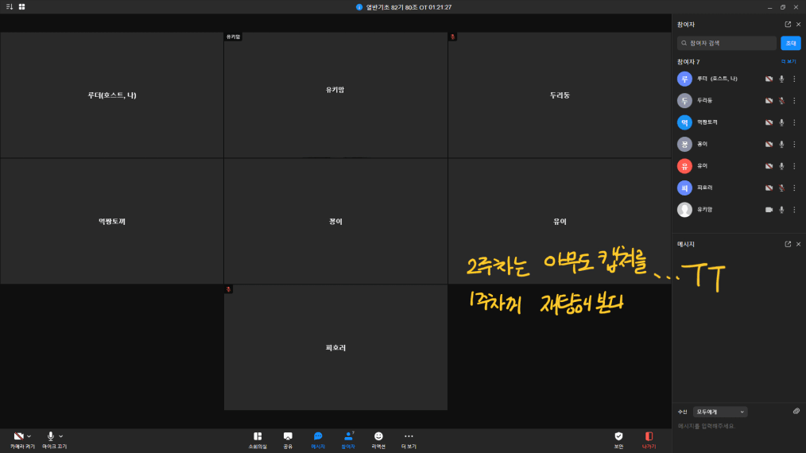806x453 pixels.
Task: Click the attach file paperclip icon
Action: click(x=796, y=412)
